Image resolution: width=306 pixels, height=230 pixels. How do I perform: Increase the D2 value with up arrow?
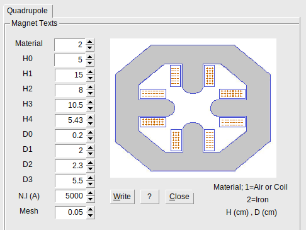(90, 163)
